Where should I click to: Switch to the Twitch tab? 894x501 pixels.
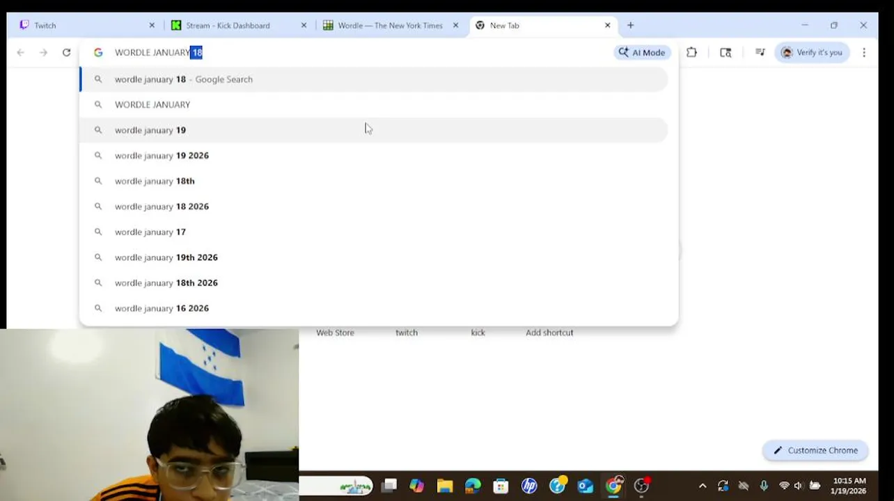tap(82, 25)
